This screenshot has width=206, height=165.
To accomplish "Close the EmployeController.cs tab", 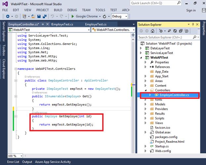I will click(47, 24).
